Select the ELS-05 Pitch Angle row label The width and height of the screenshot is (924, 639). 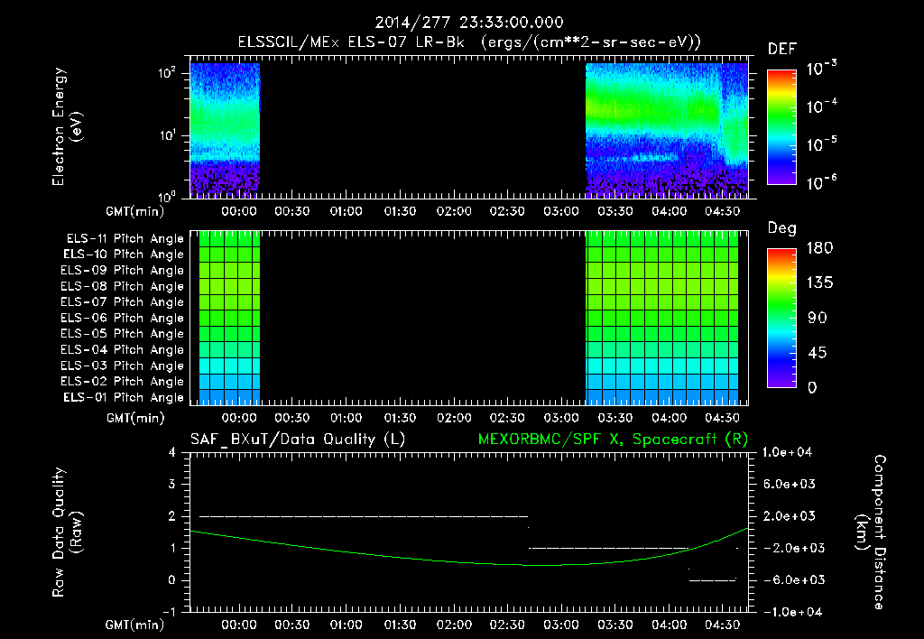[122, 334]
